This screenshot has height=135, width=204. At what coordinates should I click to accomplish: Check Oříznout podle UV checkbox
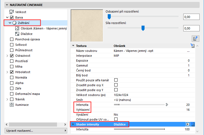click(x=116, y=119)
